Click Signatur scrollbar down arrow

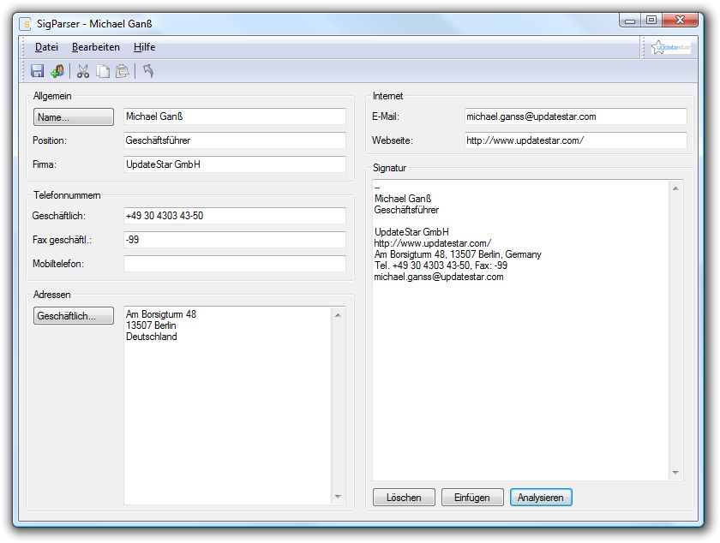[675, 472]
